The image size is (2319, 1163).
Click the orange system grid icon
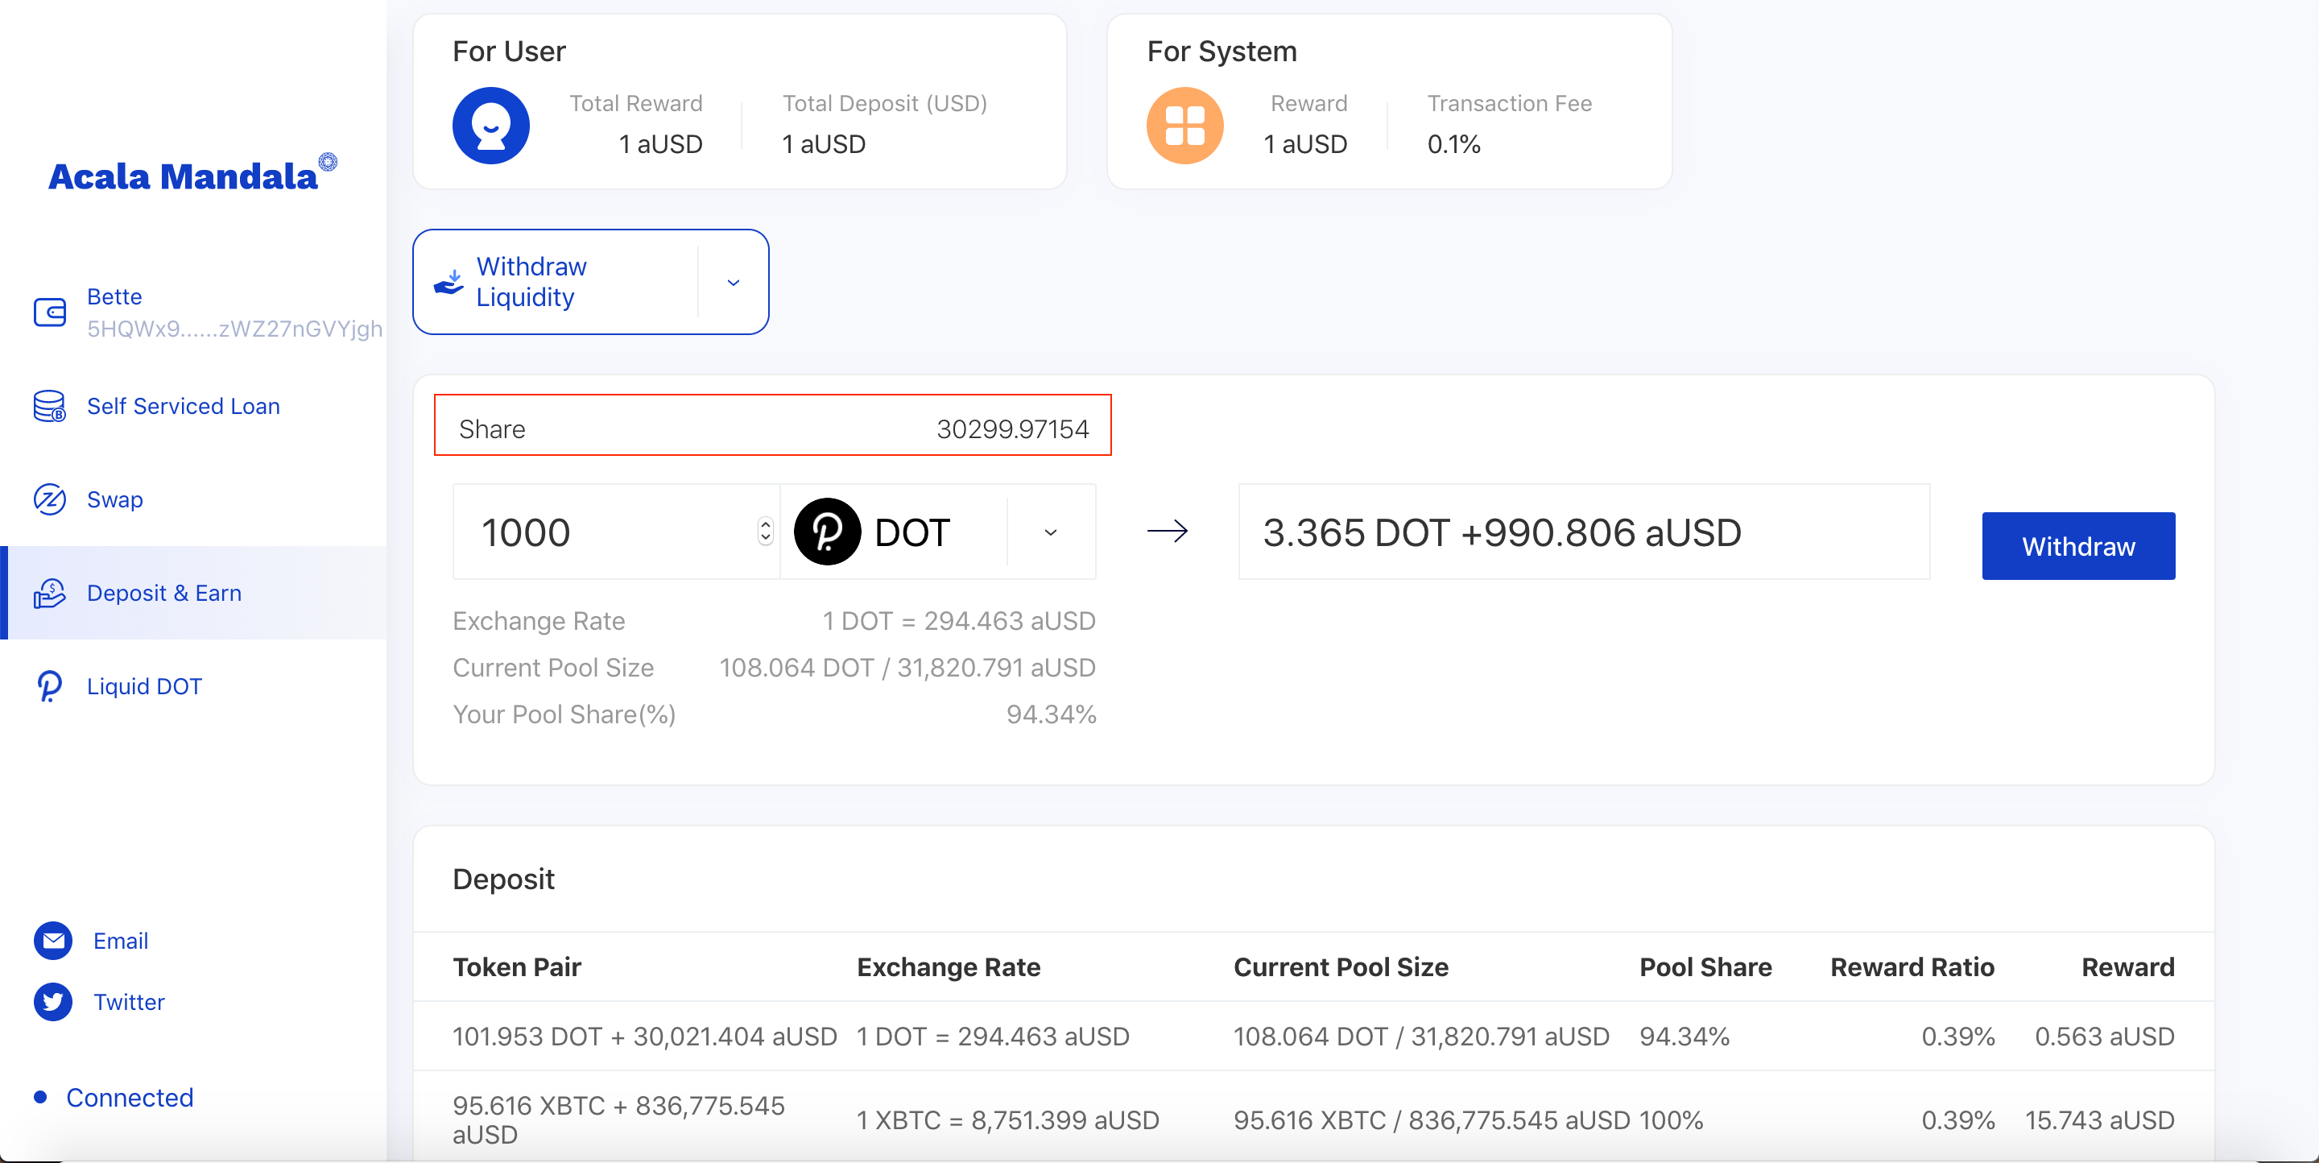click(1184, 125)
